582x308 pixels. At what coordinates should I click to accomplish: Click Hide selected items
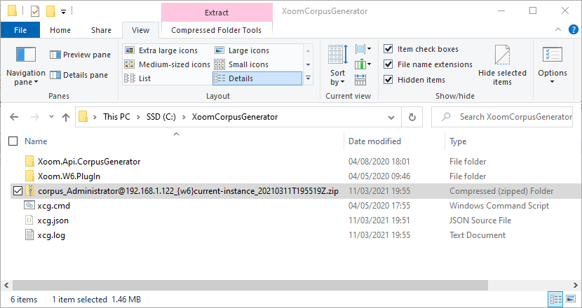coord(502,66)
